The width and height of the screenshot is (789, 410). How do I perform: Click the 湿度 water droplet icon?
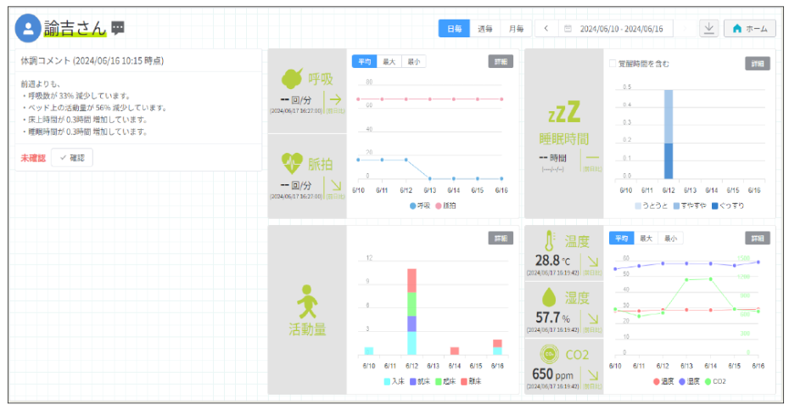click(x=550, y=297)
